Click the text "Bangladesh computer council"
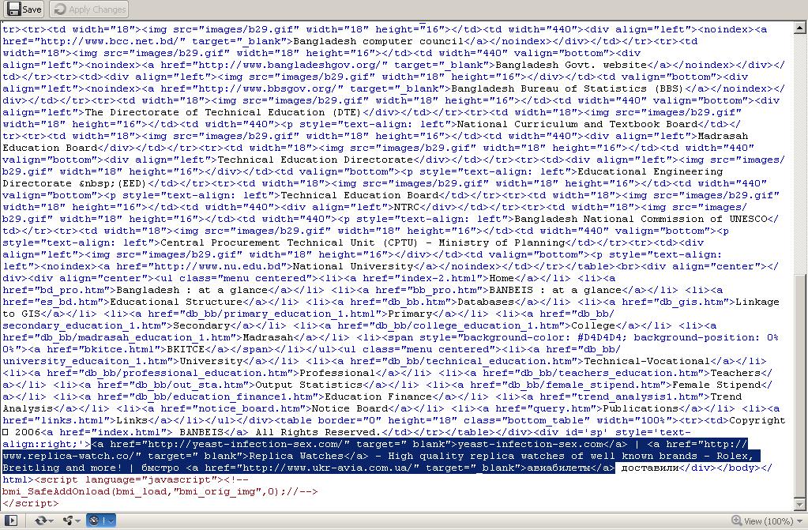 tap(378, 41)
